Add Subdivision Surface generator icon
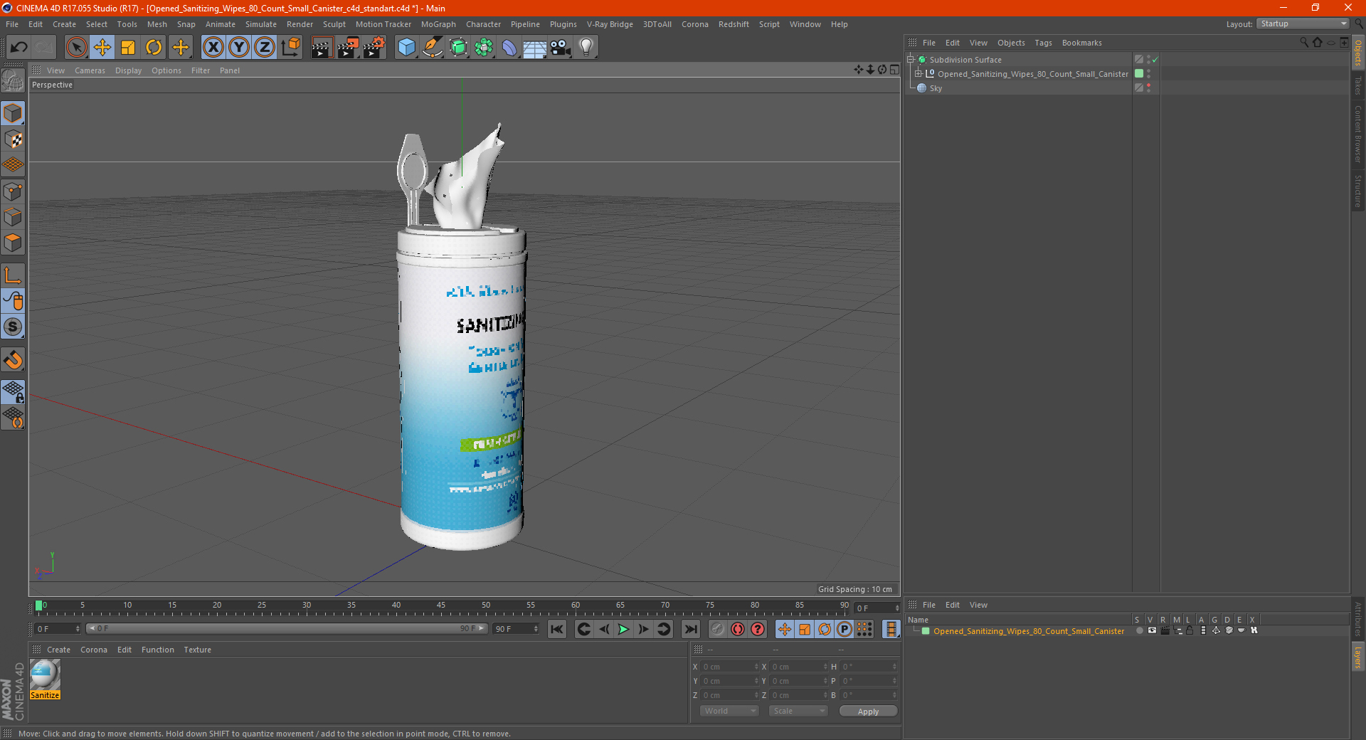The image size is (1366, 740). (x=458, y=48)
